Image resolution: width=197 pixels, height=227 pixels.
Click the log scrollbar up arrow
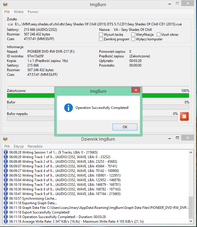coord(191,152)
